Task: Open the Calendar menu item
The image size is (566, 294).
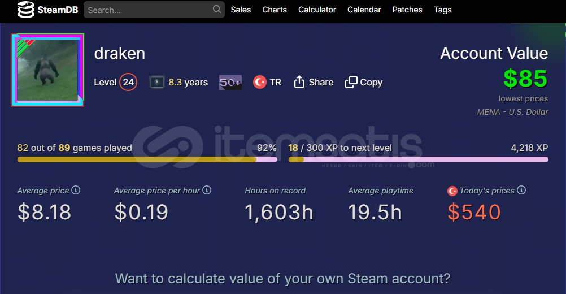Action: pyautogui.click(x=364, y=10)
